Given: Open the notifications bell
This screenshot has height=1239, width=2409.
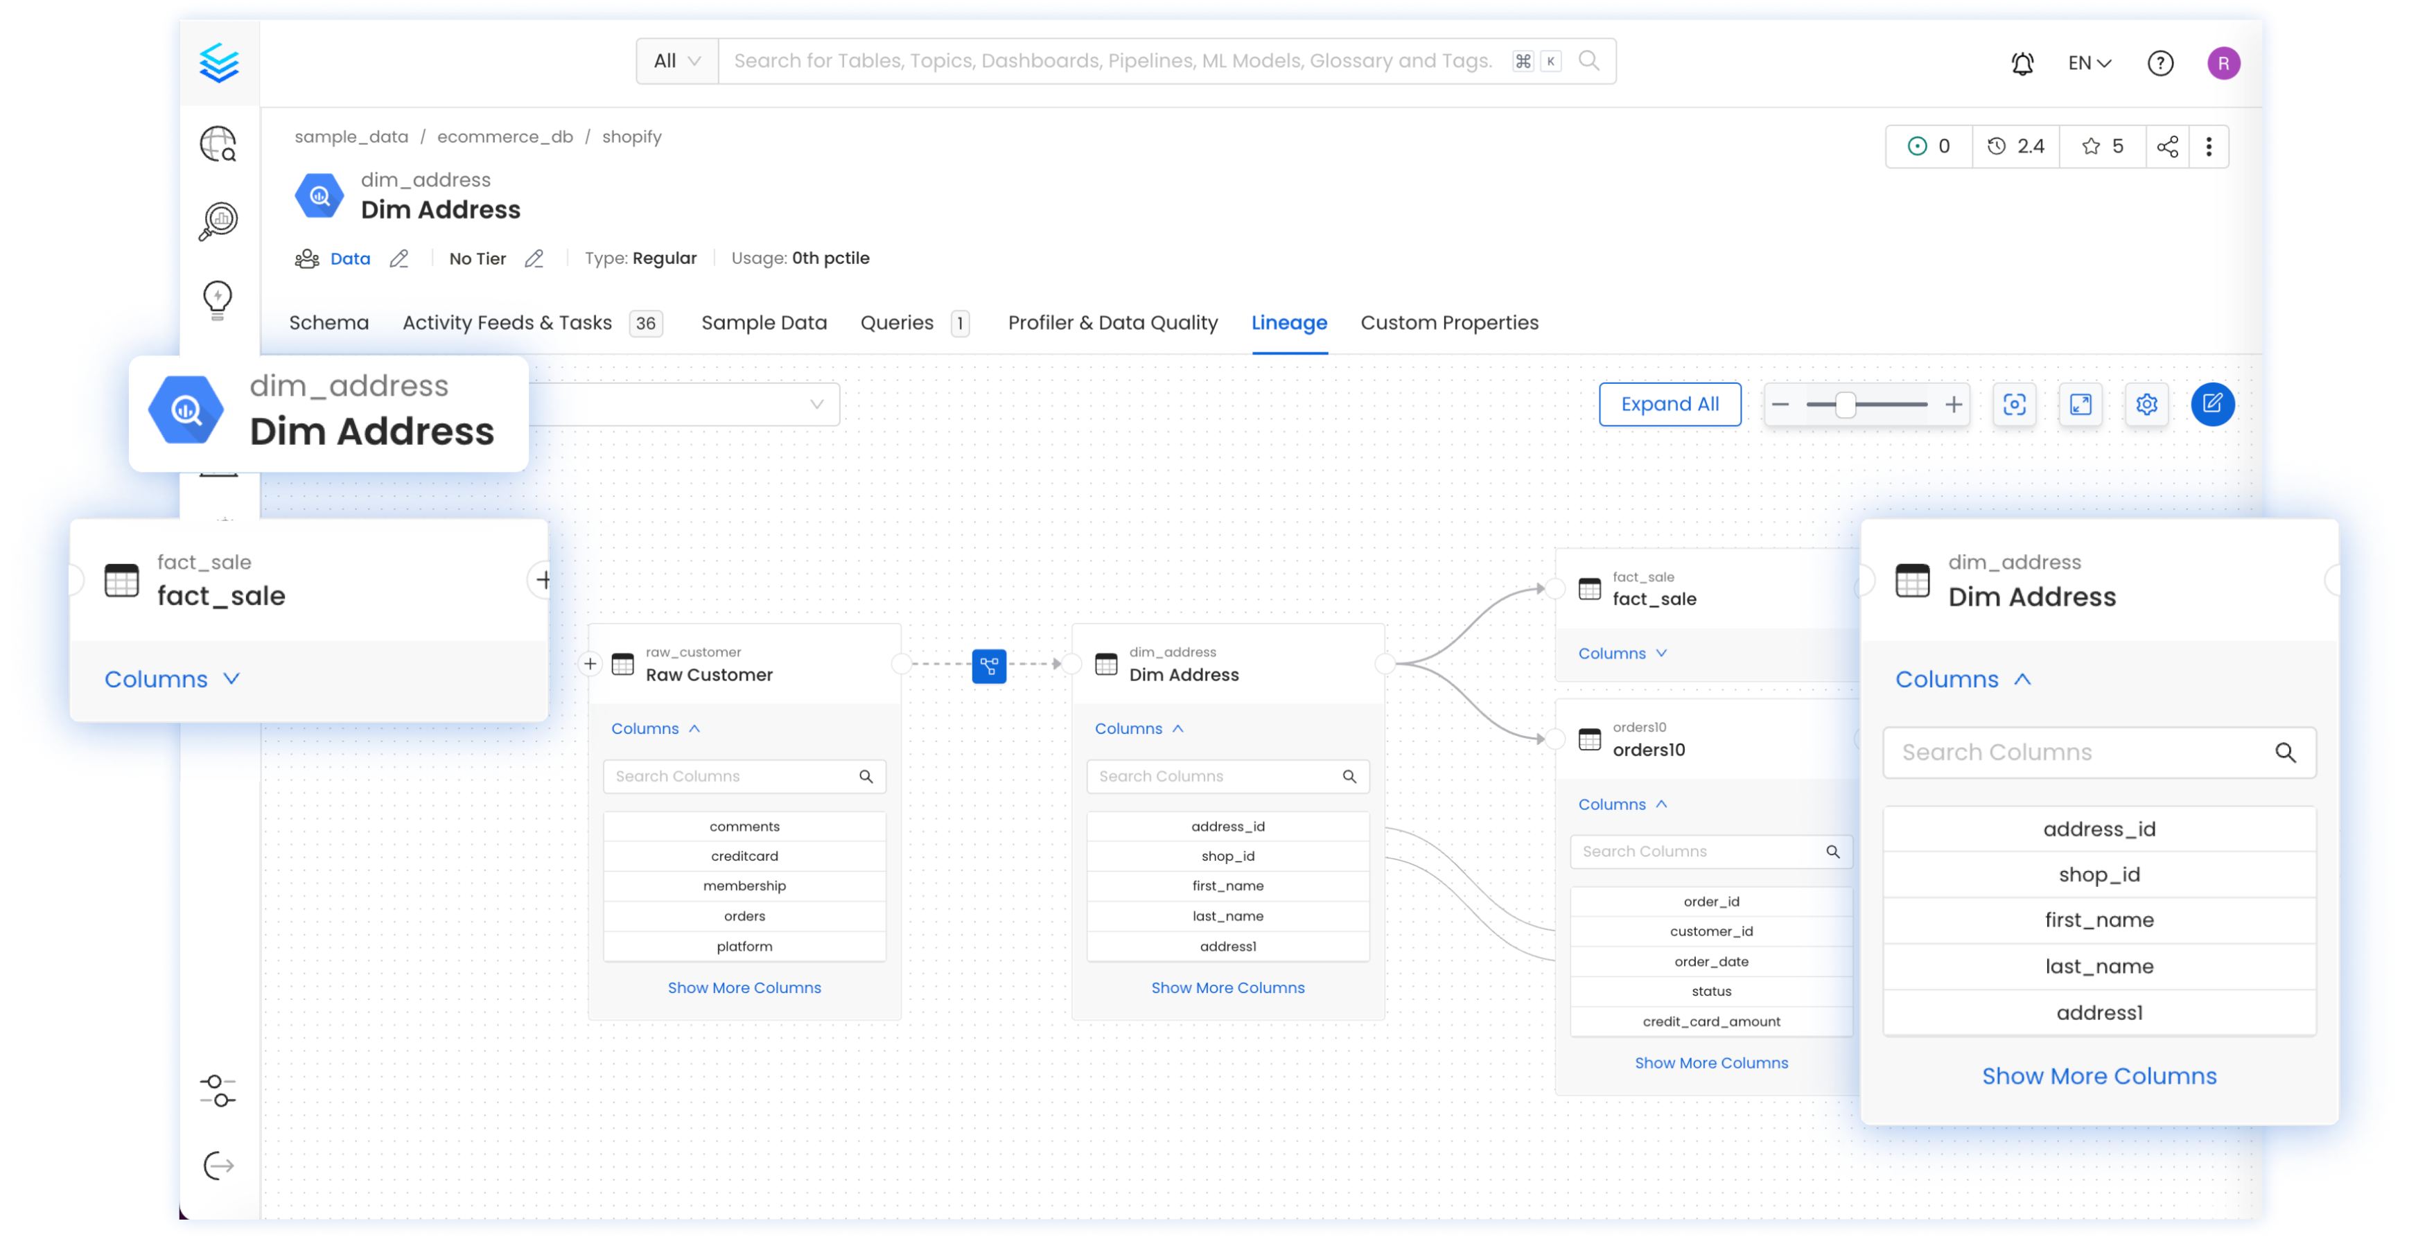Looking at the screenshot, I should click(x=2022, y=62).
